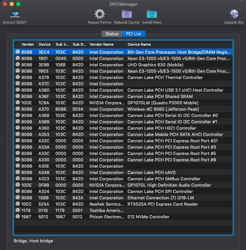Click 'Cannon Lake PCH cAVS' device name
The height and width of the screenshot is (250, 246).
coord(152,173)
